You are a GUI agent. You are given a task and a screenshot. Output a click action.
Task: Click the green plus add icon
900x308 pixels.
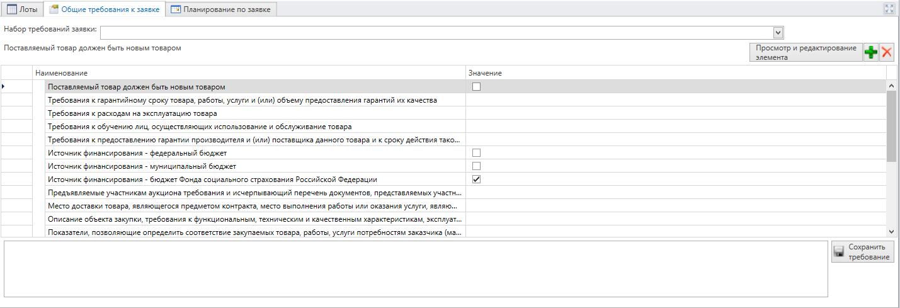coord(871,53)
